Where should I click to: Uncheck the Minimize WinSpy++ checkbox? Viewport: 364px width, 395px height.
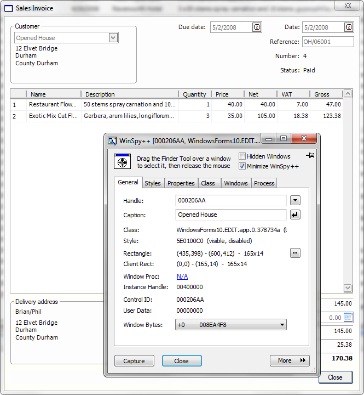[x=242, y=166]
